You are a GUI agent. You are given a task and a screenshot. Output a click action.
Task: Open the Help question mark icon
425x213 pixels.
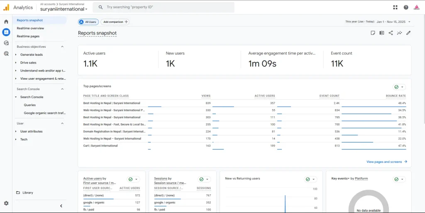pyautogui.click(x=406, y=7)
